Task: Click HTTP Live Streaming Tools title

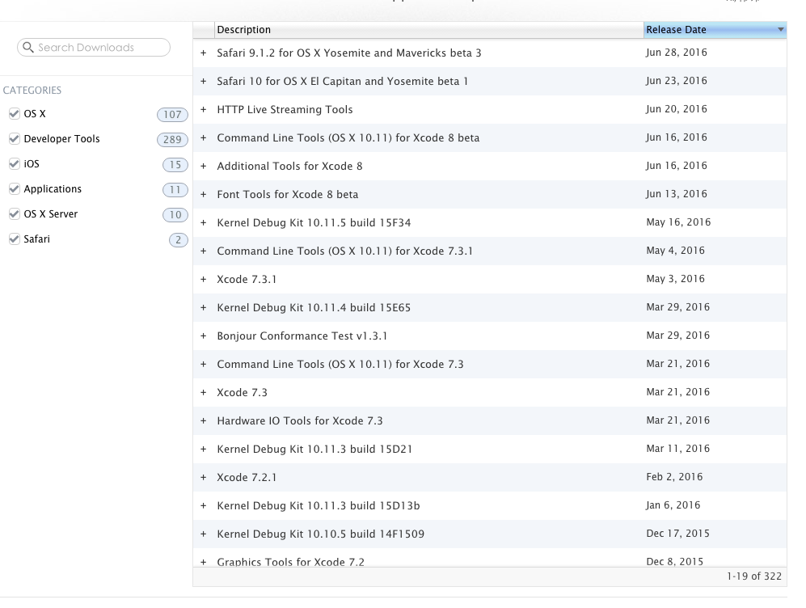Action: click(x=285, y=109)
